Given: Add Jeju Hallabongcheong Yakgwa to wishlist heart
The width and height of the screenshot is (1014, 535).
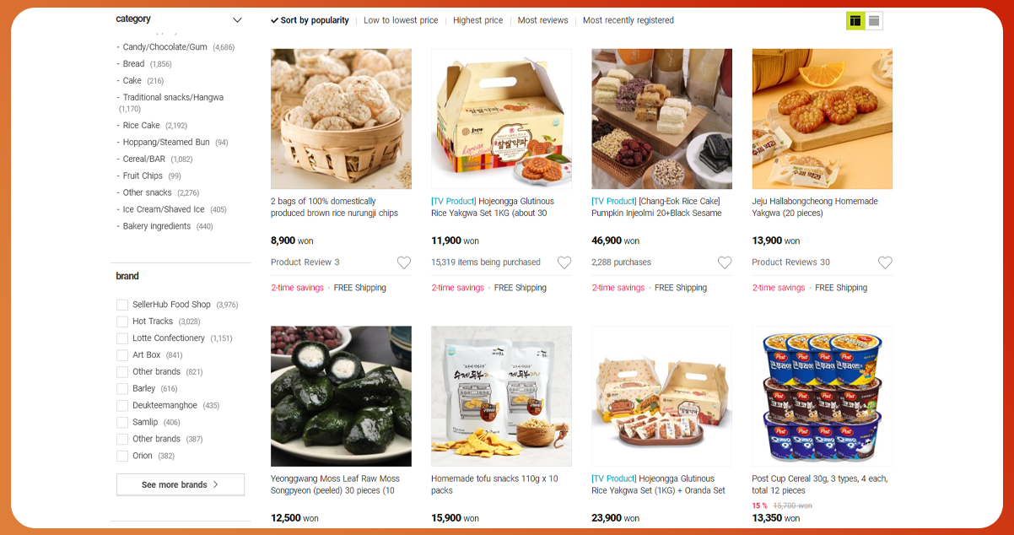Looking at the screenshot, I should coord(885,262).
